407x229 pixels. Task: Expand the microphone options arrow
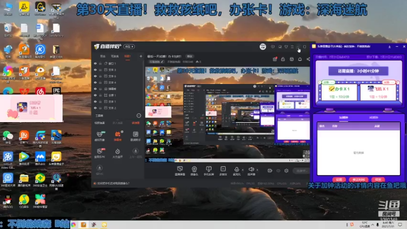pos(243,170)
